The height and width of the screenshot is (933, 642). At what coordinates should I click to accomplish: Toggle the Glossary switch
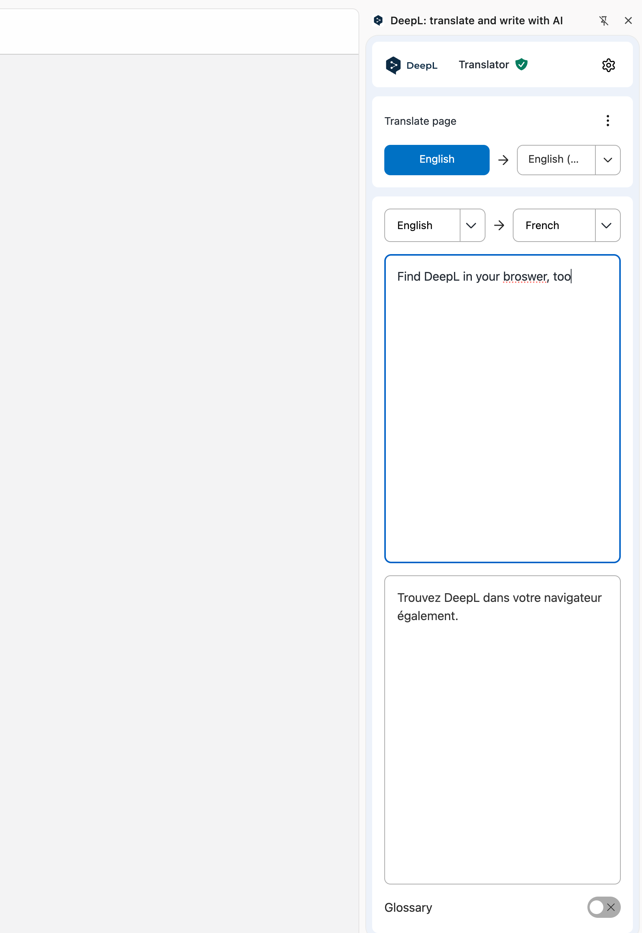pos(603,907)
